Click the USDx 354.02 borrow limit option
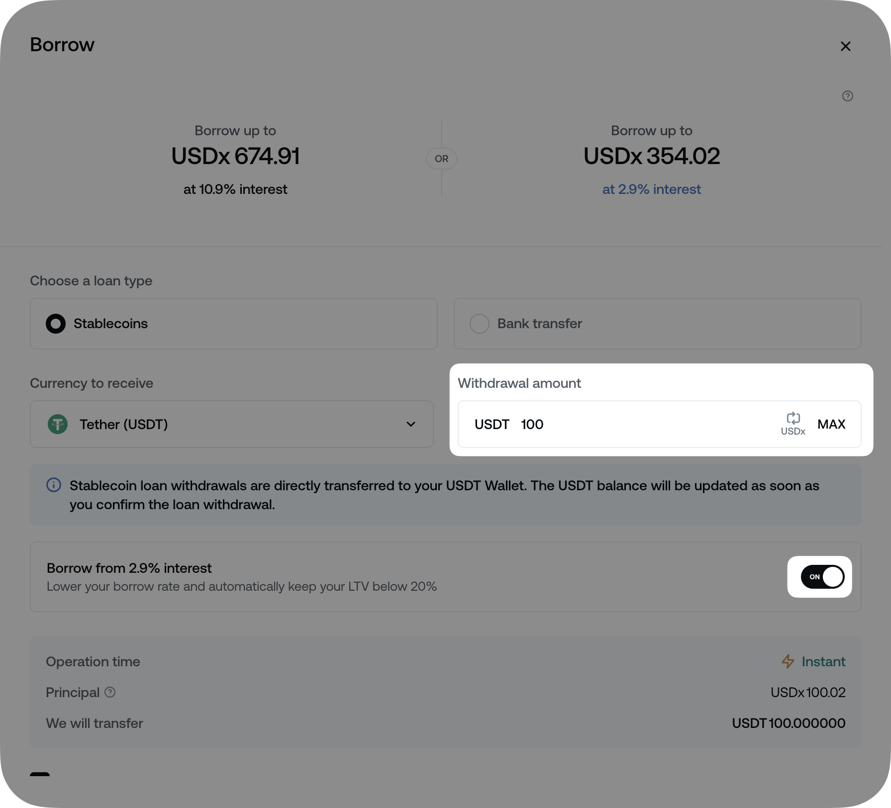Image resolution: width=891 pixels, height=808 pixels. [x=651, y=156]
